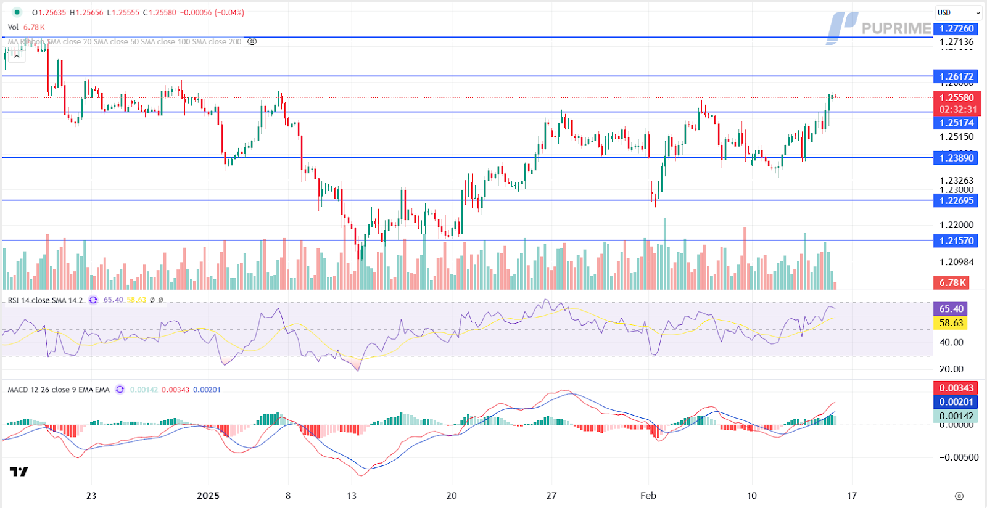Click the 20 date axis label

[452, 496]
